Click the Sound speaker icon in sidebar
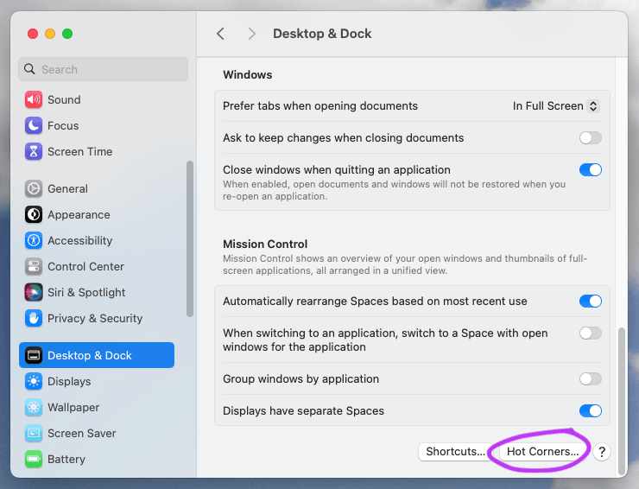The height and width of the screenshot is (489, 639). click(x=34, y=99)
